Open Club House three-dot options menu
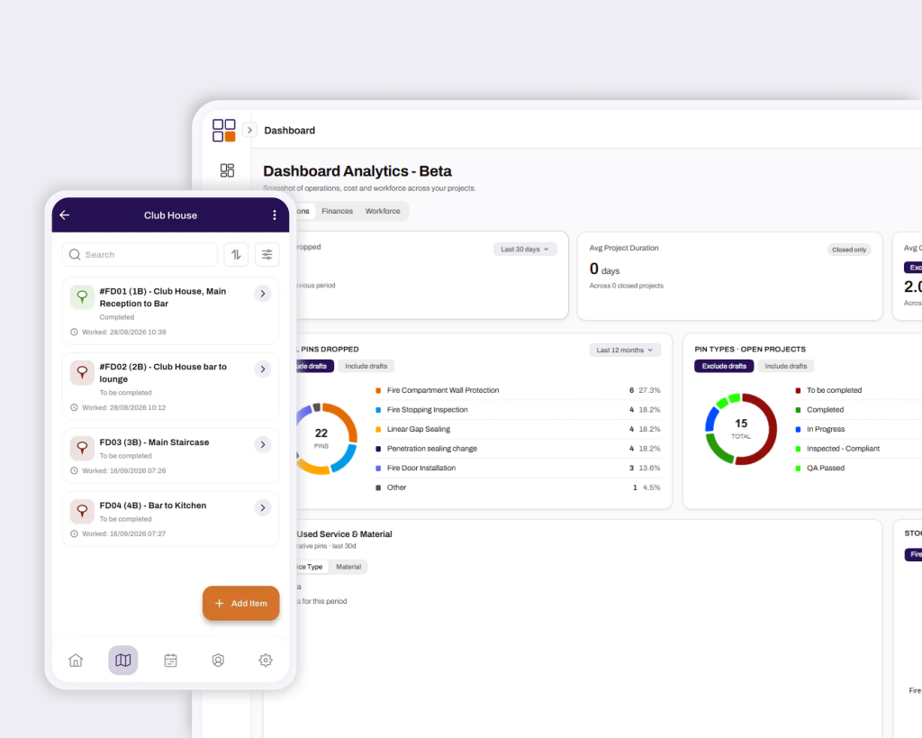This screenshot has width=922, height=738. coord(275,215)
